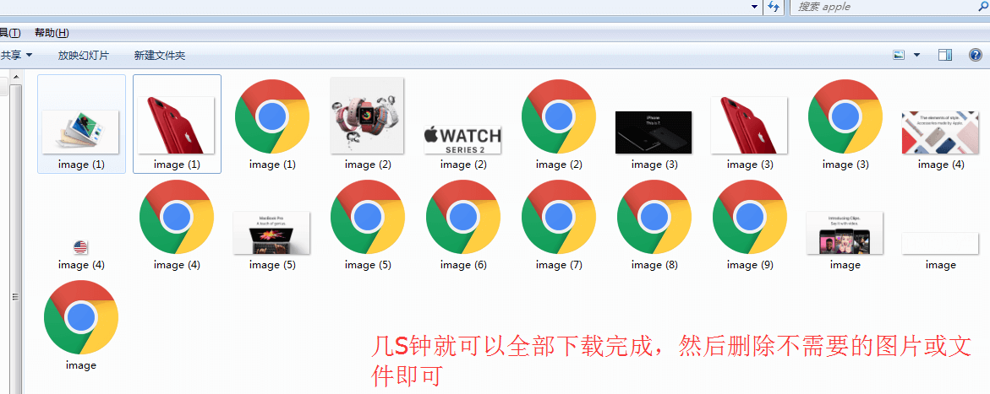The height and width of the screenshot is (394, 990).
Task: Click 放映幻灯片 slideshow button
Action: [84, 56]
